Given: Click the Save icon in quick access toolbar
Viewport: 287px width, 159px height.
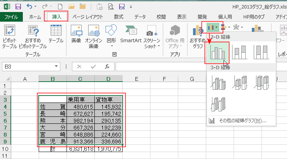Looking at the screenshot, I should (x=18, y=7).
